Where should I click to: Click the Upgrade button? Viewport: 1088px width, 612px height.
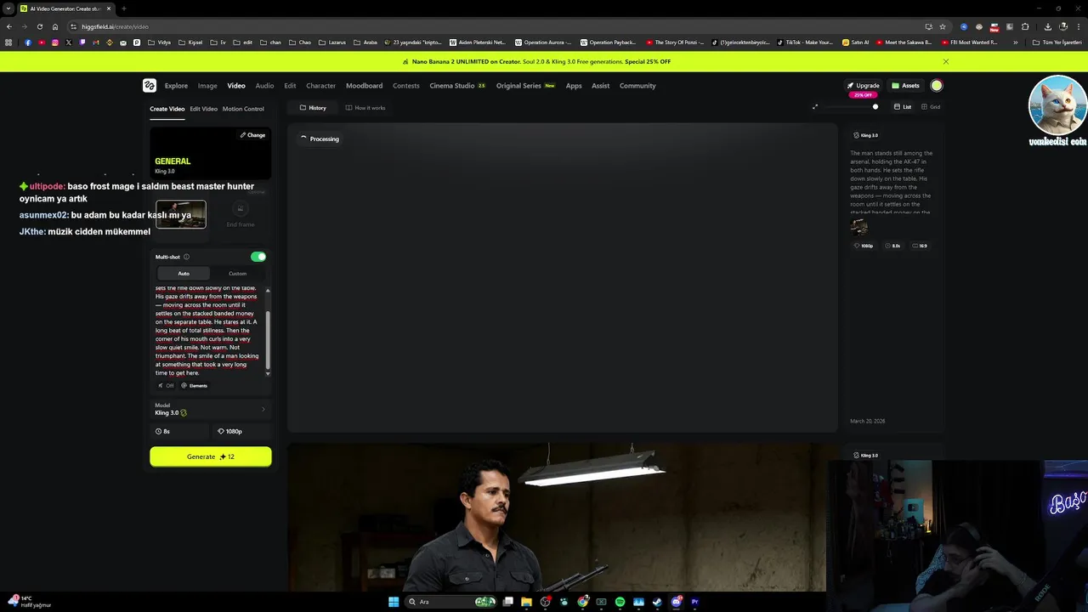click(x=863, y=86)
